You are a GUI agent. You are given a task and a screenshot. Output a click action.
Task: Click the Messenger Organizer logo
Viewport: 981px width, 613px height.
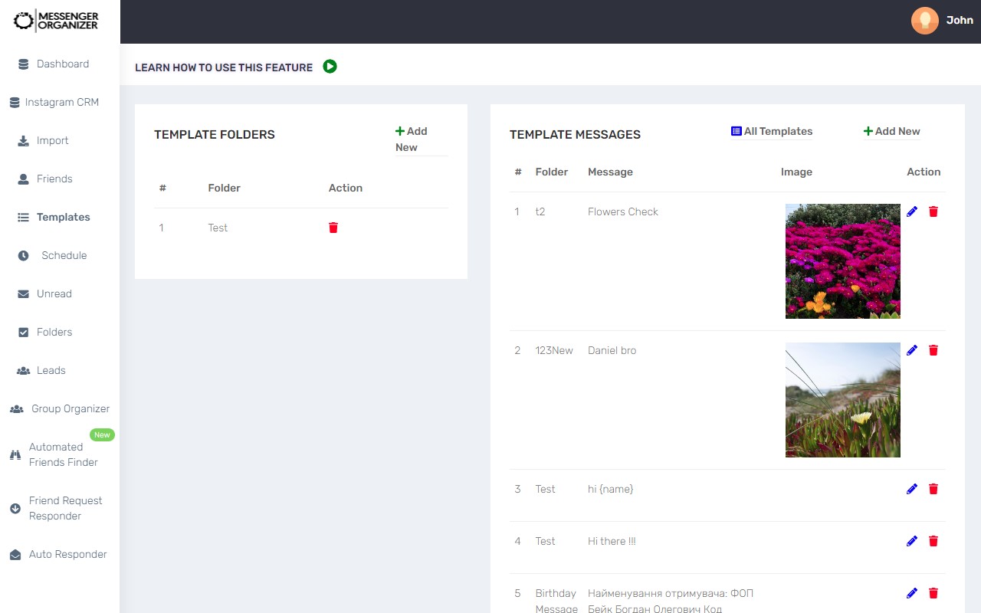tap(57, 21)
